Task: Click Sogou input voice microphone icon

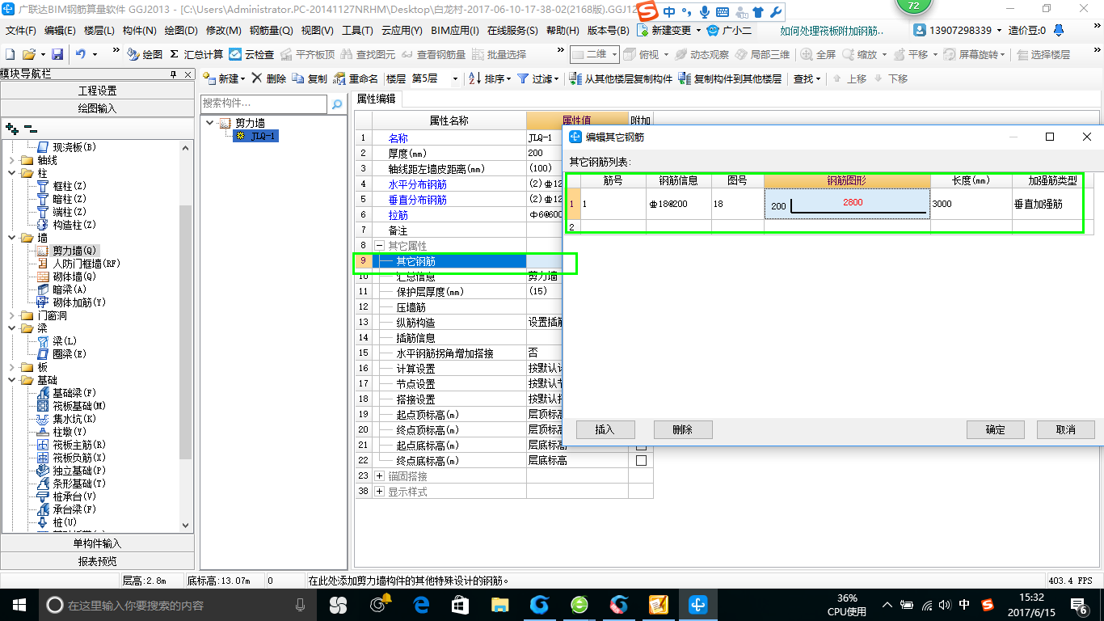Action: click(704, 11)
